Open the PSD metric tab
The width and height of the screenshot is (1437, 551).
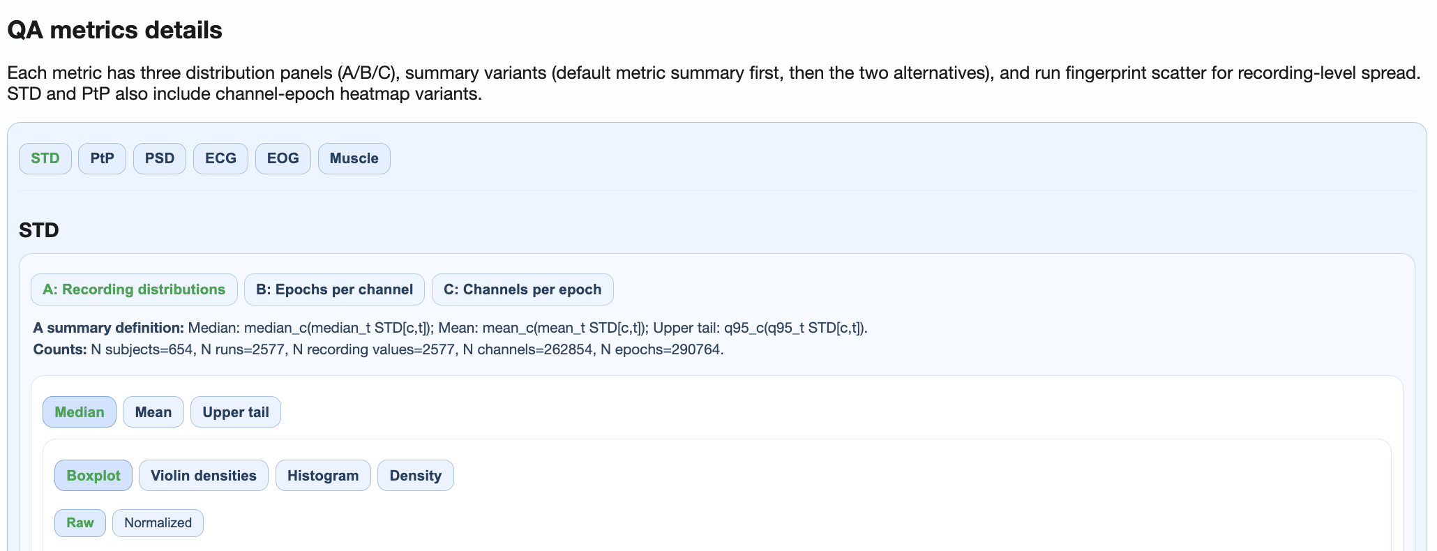160,158
